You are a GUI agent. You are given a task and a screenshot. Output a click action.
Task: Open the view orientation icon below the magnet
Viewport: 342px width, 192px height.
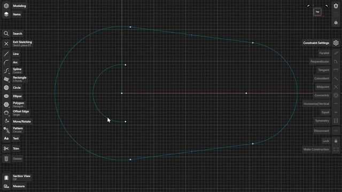(336, 22)
